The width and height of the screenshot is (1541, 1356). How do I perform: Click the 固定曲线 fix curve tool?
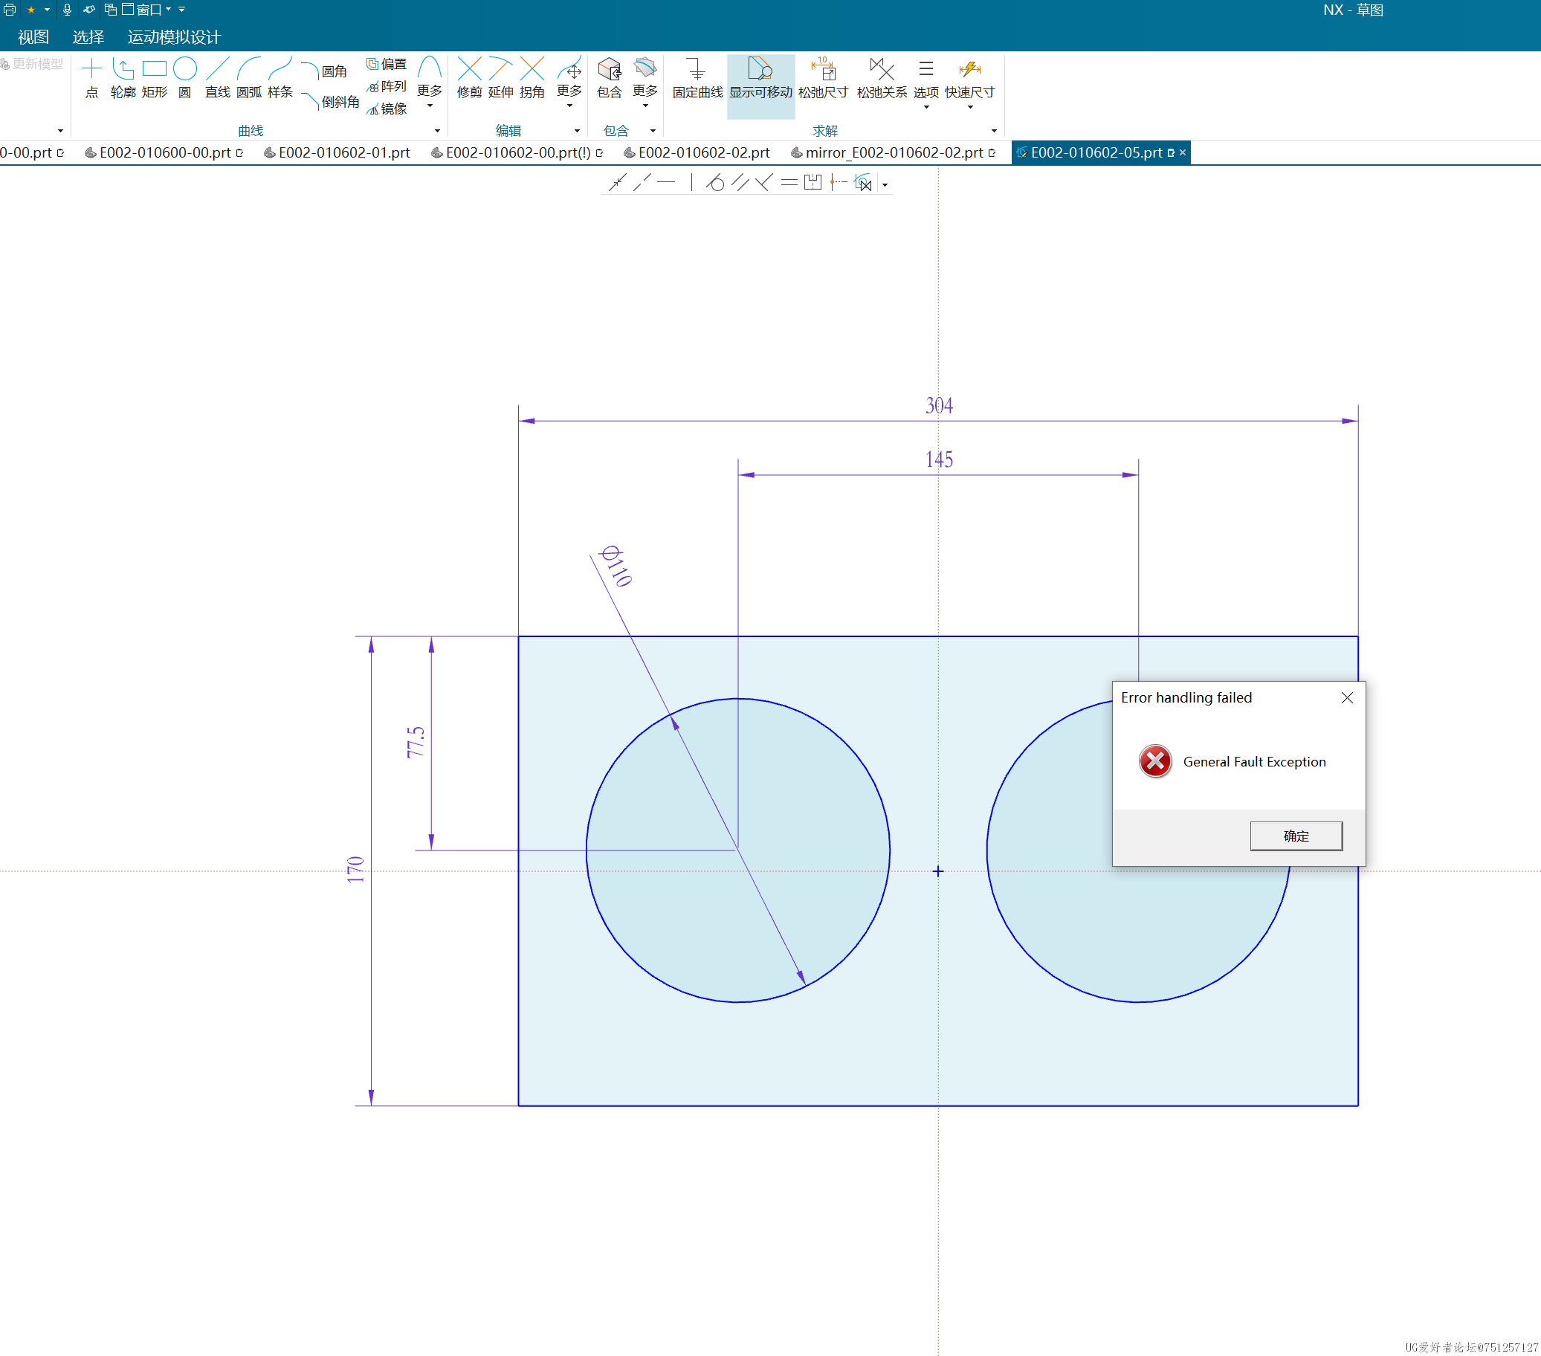tap(697, 79)
